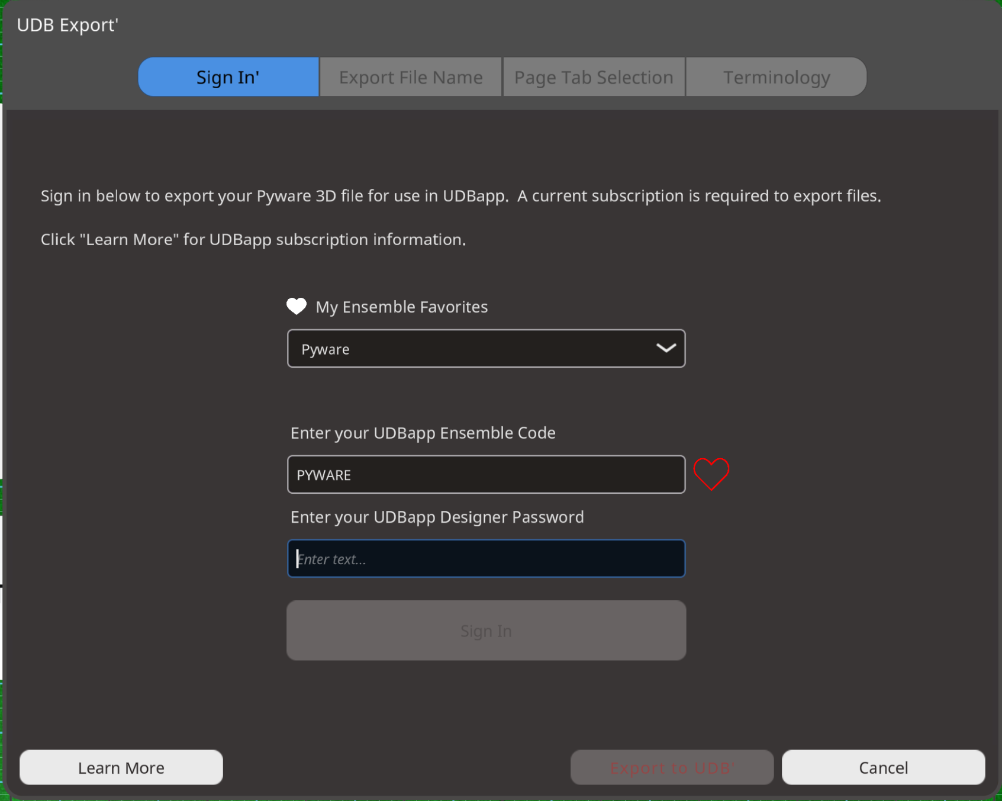
Task: Click into the Designer Password text field
Action: pos(486,559)
